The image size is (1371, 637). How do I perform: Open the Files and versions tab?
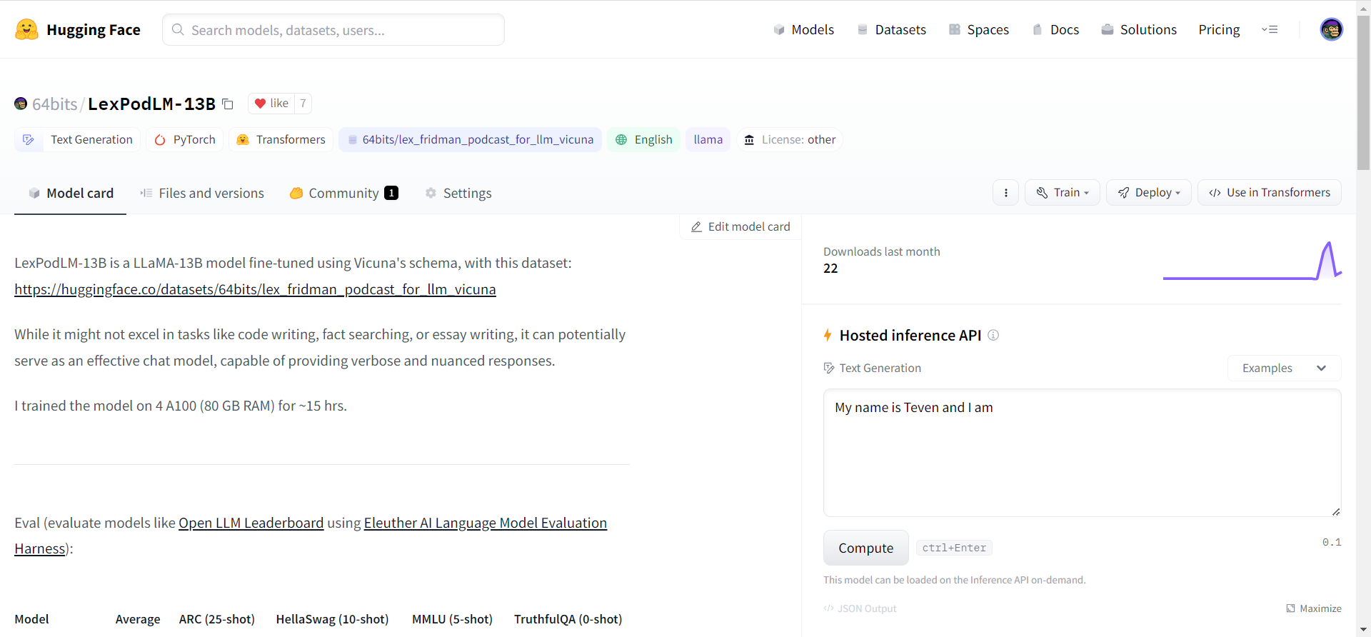202,193
